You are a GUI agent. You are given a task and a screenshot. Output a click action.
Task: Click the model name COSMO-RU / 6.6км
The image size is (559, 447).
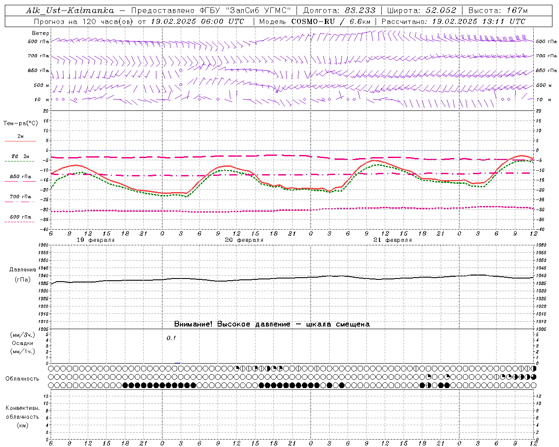[331, 21]
